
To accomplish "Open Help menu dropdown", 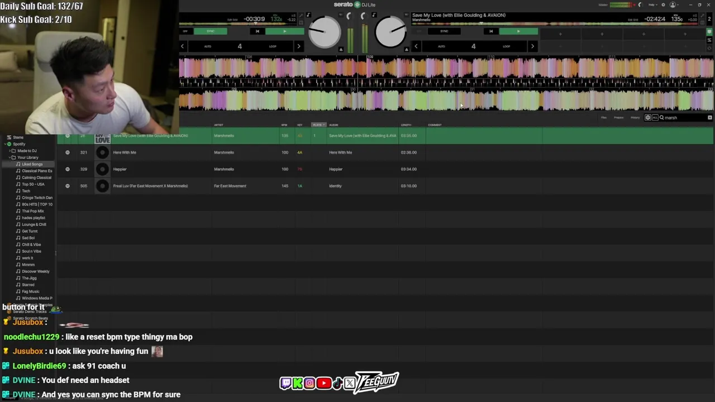I will tap(652, 4).
